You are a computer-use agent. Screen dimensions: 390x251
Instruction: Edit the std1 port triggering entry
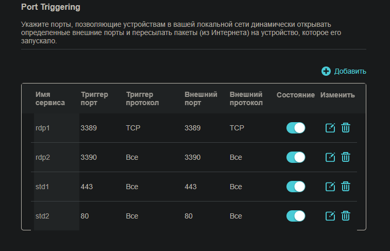click(x=330, y=187)
